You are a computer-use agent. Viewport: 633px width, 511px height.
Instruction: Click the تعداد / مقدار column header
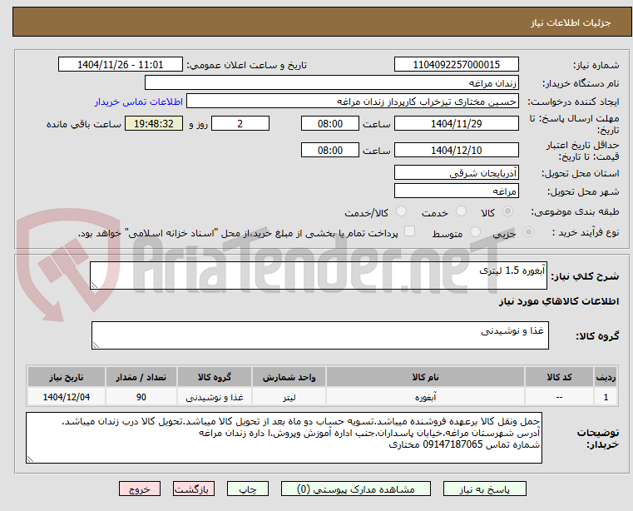coord(141,377)
